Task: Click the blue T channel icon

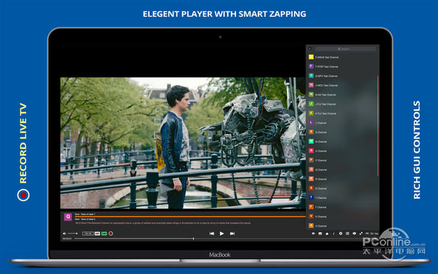Action: [311, 198]
